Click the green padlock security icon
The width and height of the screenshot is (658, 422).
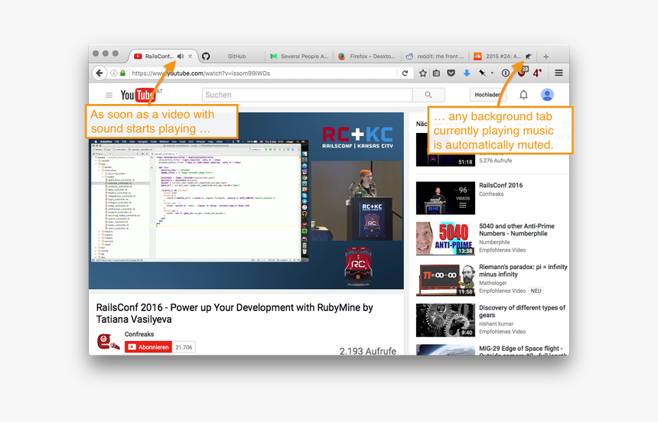tap(122, 73)
